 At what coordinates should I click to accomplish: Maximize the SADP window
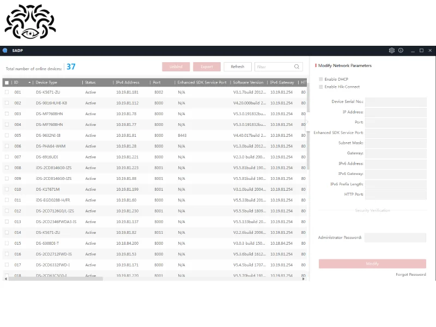coord(421,51)
